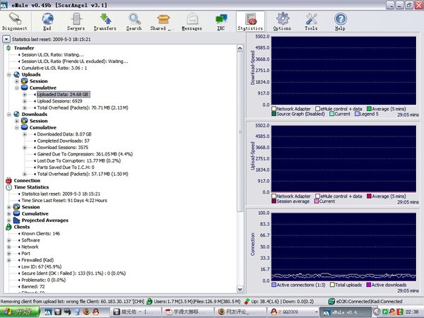Expand the Upload Sessions: 6929 node
Viewport: 424px width, 318px height.
[x=25, y=101]
